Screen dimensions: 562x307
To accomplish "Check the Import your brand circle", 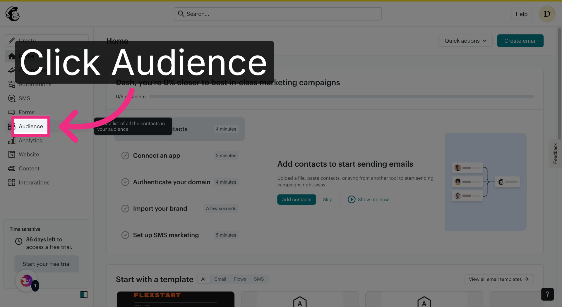I will coord(125,208).
